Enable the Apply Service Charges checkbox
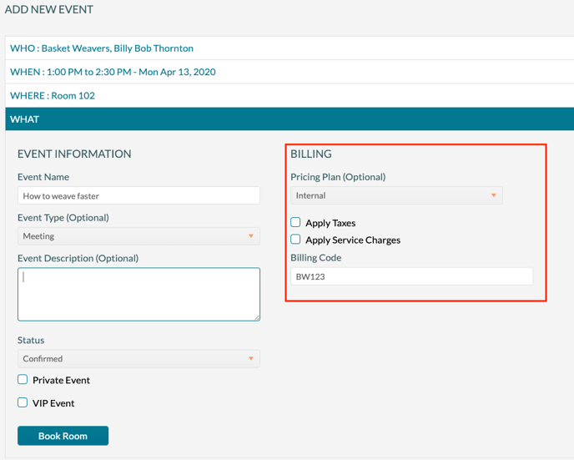574x460 pixels. coord(295,240)
